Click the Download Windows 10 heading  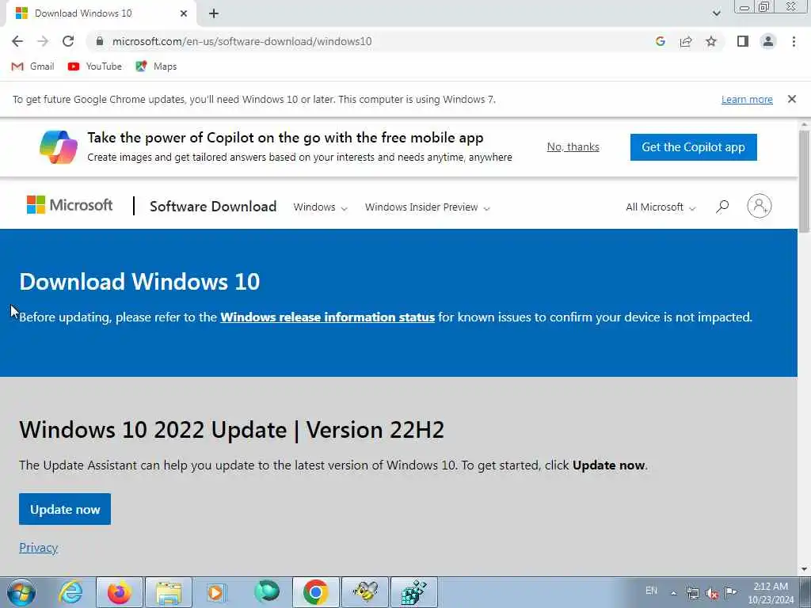(139, 281)
